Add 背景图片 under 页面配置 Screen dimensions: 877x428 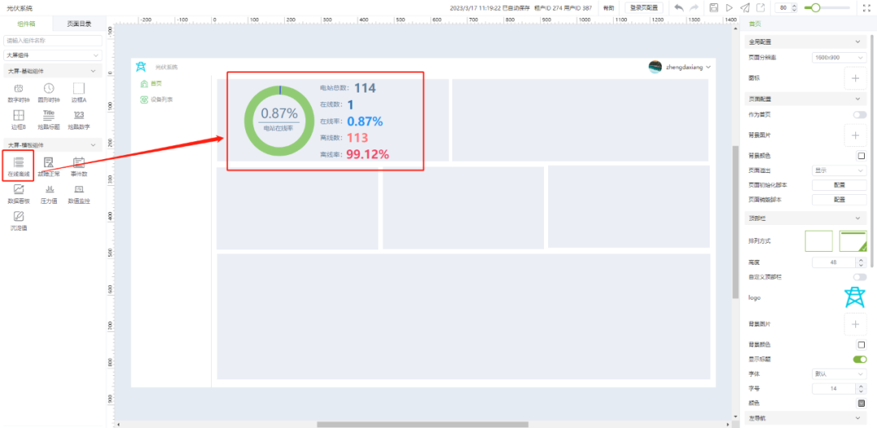click(x=854, y=136)
